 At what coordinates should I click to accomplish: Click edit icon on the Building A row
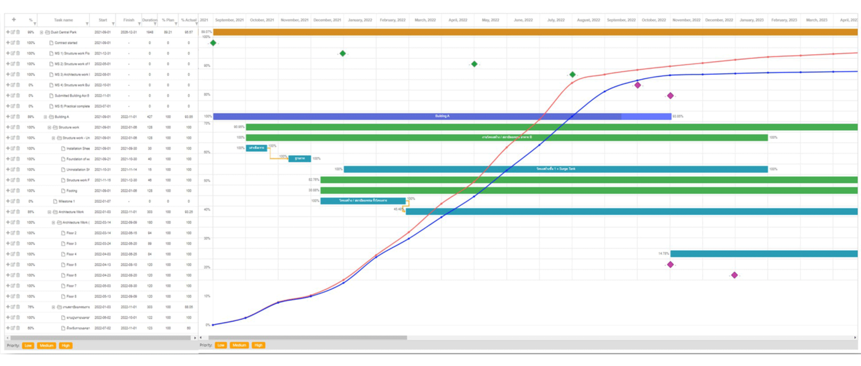click(13, 117)
